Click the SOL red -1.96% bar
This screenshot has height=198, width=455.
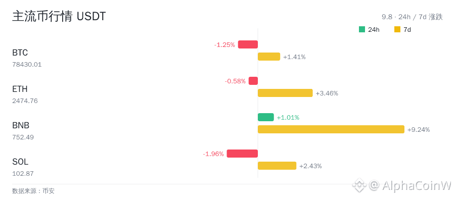coord(242,154)
